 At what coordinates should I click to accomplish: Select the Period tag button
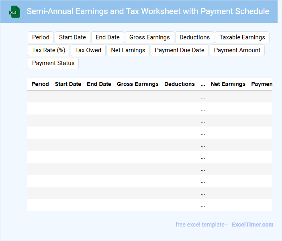41,37
